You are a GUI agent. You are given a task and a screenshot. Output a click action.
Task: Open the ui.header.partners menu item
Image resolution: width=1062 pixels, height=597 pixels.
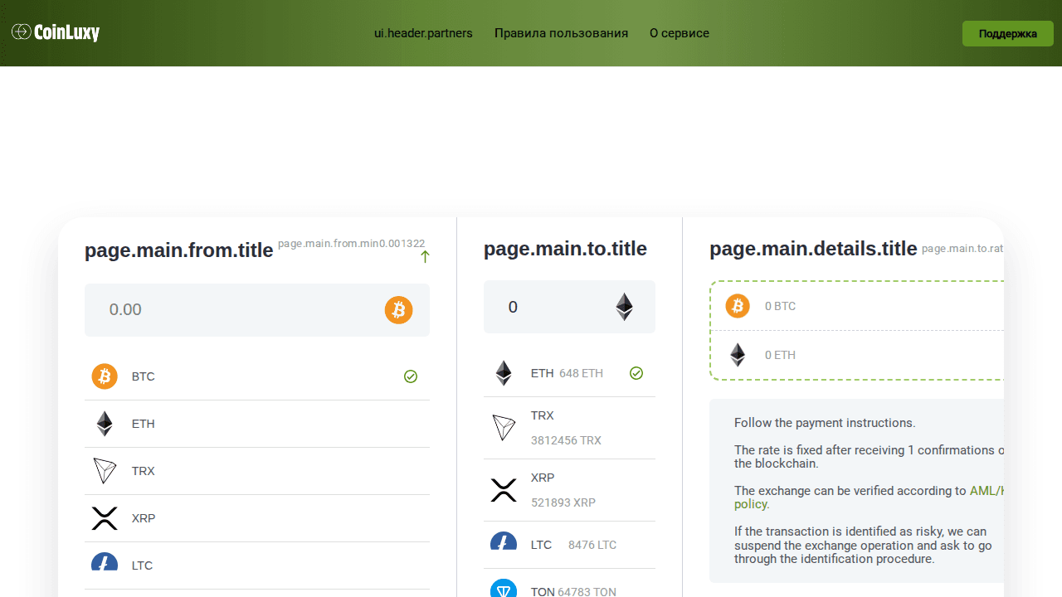(423, 33)
